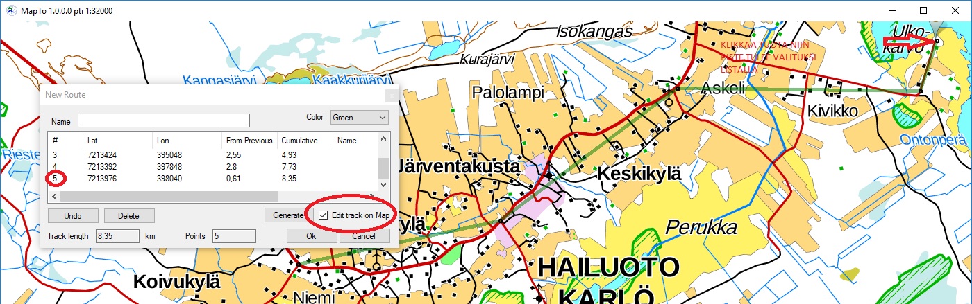The image size is (972, 304).
Task: Click the route endpoint marker near Ulkokarvo
Action: pos(937,42)
